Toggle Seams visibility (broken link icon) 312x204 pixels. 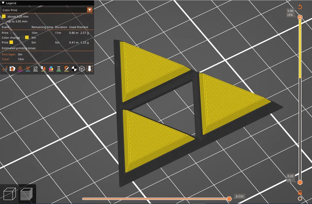pyautogui.click(x=35, y=69)
